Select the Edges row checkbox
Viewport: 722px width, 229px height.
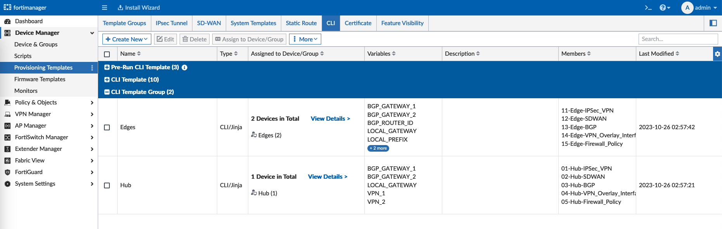(x=107, y=127)
